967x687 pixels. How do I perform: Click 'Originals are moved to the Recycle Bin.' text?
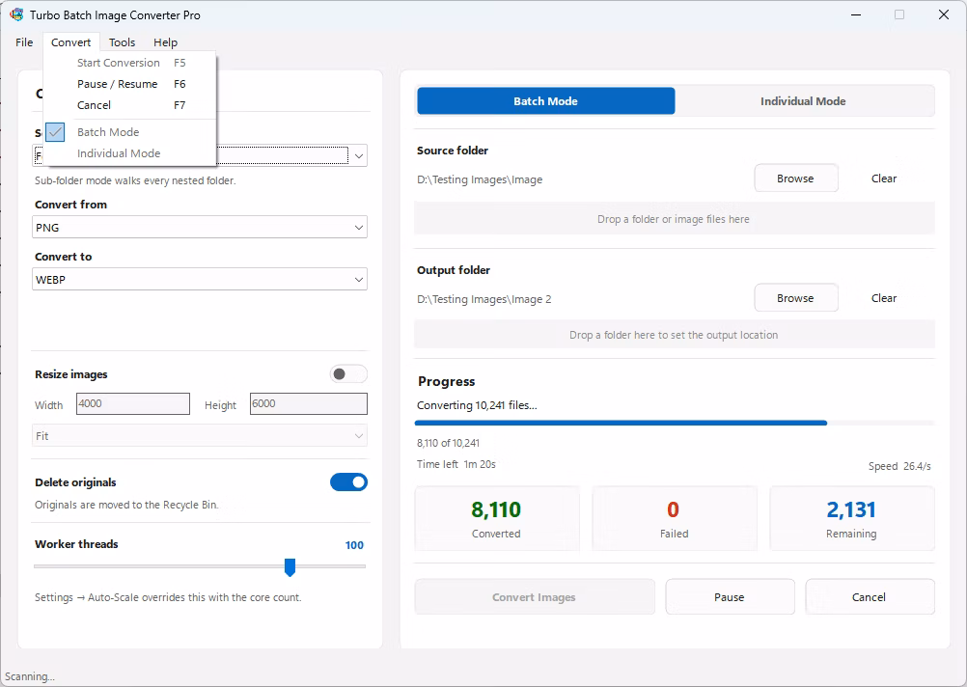[126, 505]
